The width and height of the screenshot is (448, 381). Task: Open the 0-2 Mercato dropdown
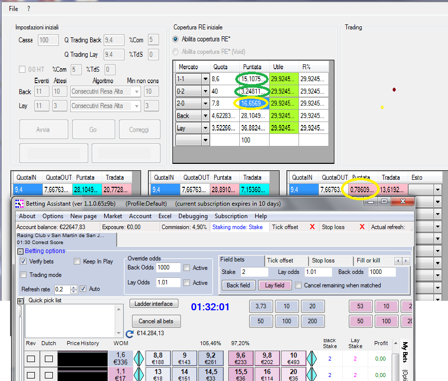click(205, 92)
